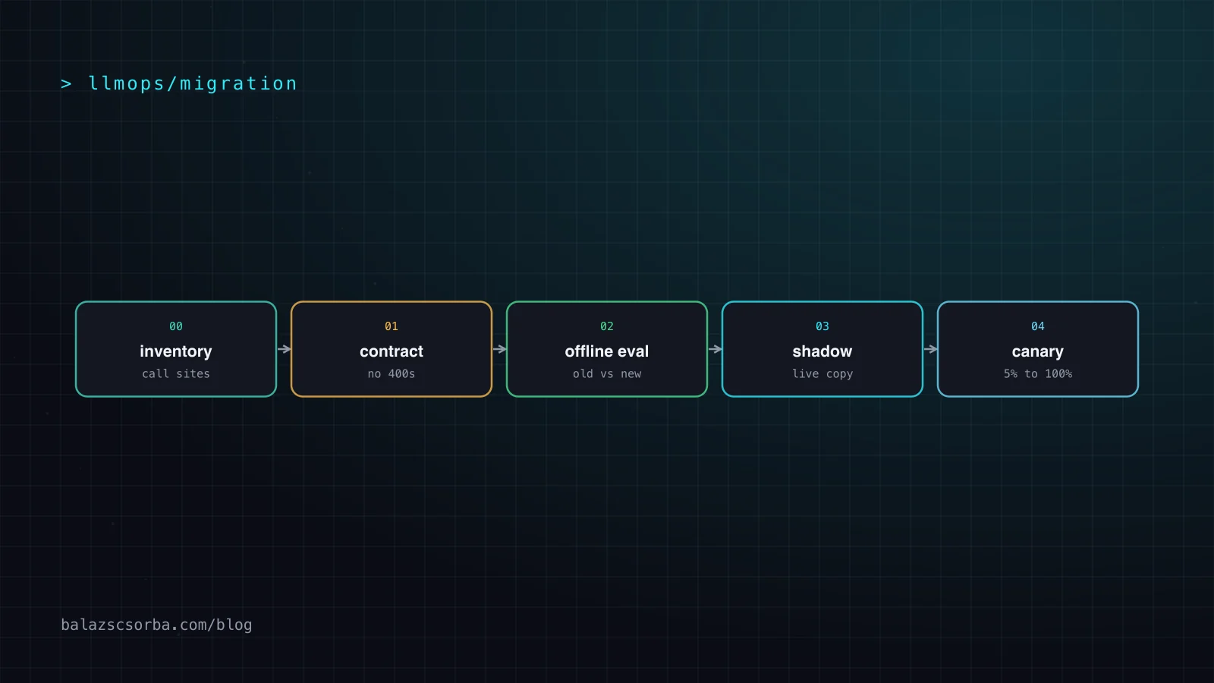Click the '5% to 100%' caption

pyautogui.click(x=1038, y=373)
